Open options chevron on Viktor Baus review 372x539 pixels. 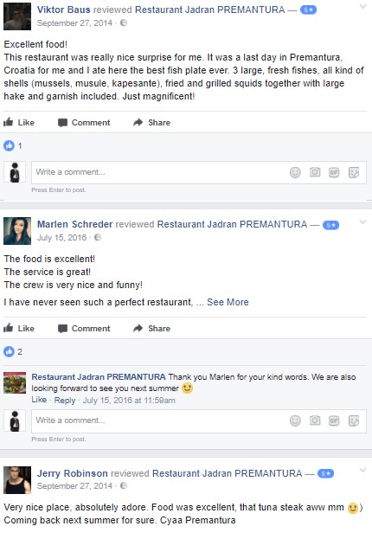click(x=362, y=7)
